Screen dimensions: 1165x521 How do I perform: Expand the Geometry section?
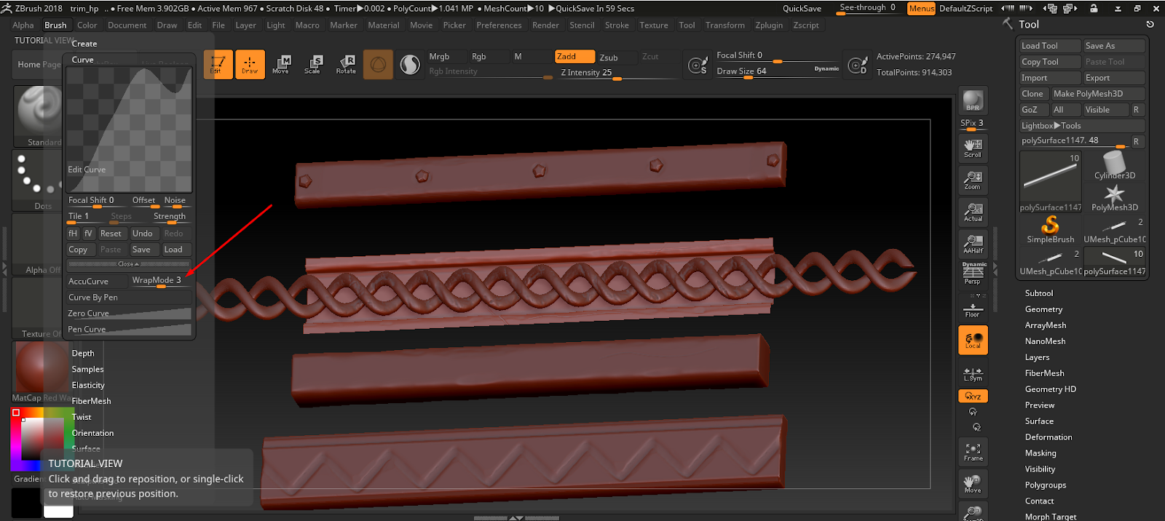point(1043,309)
